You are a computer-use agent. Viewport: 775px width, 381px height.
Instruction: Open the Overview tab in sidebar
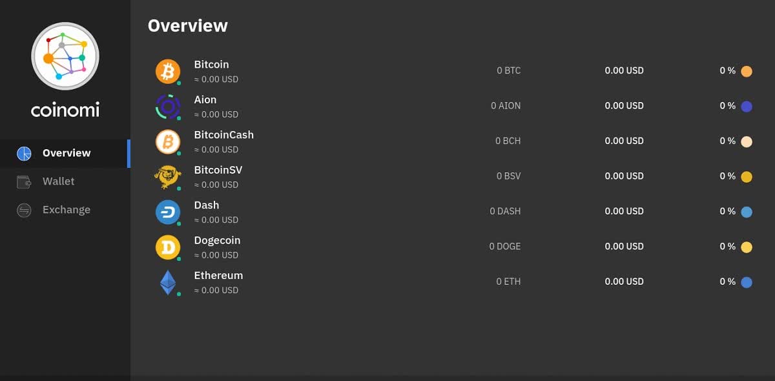(66, 153)
